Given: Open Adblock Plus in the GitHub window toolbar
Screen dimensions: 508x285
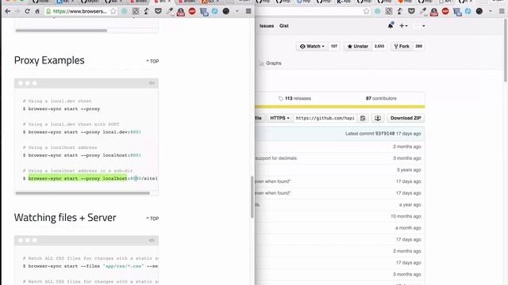Looking at the screenshot, I should pos(445,11).
